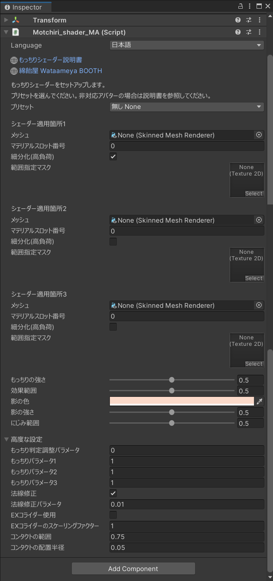This screenshot has width=273, height=581.
Task: Open Motchiri_shader_MA help reference icon
Action: click(238, 32)
